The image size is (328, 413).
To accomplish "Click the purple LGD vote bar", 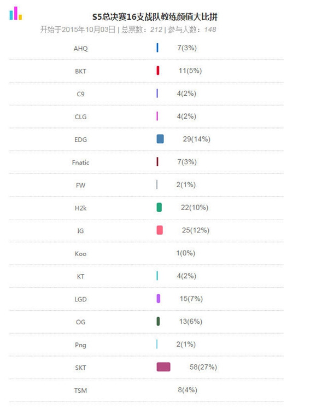I will coord(158,299).
